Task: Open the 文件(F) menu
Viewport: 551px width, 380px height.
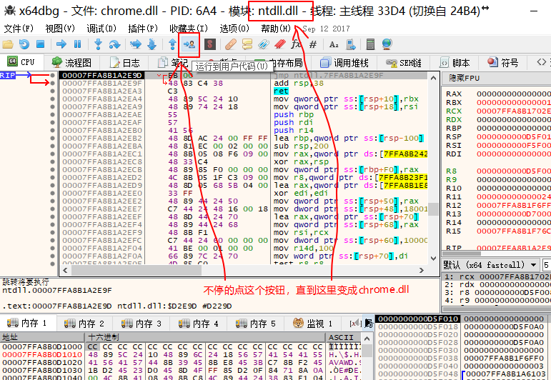Action: 19,29
